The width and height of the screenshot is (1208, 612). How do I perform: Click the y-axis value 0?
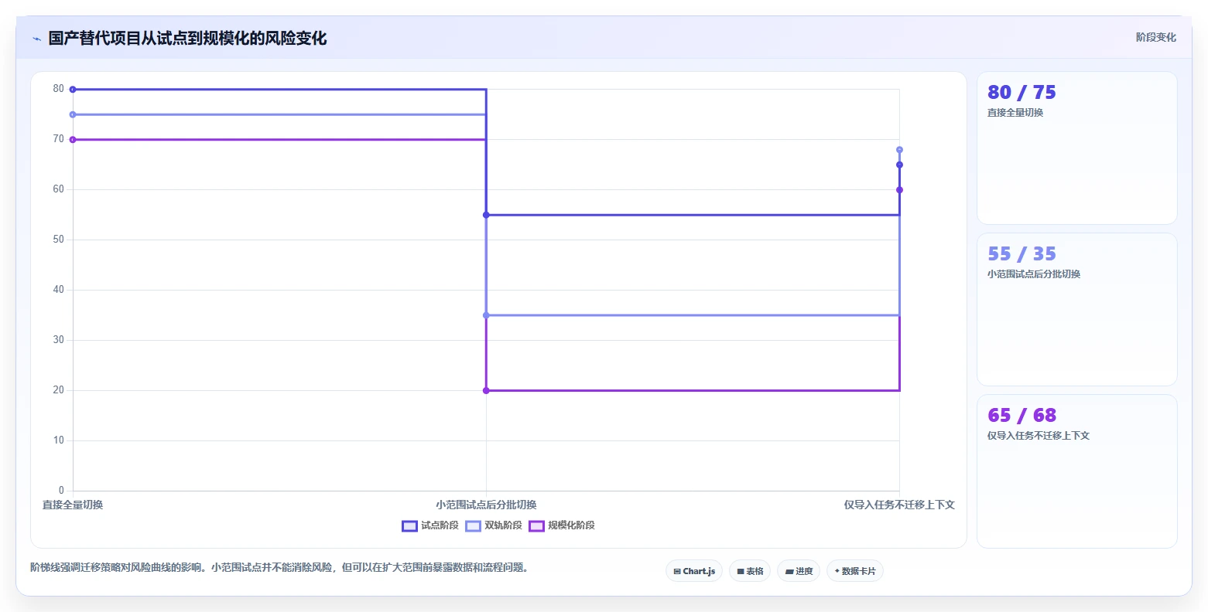click(x=61, y=491)
